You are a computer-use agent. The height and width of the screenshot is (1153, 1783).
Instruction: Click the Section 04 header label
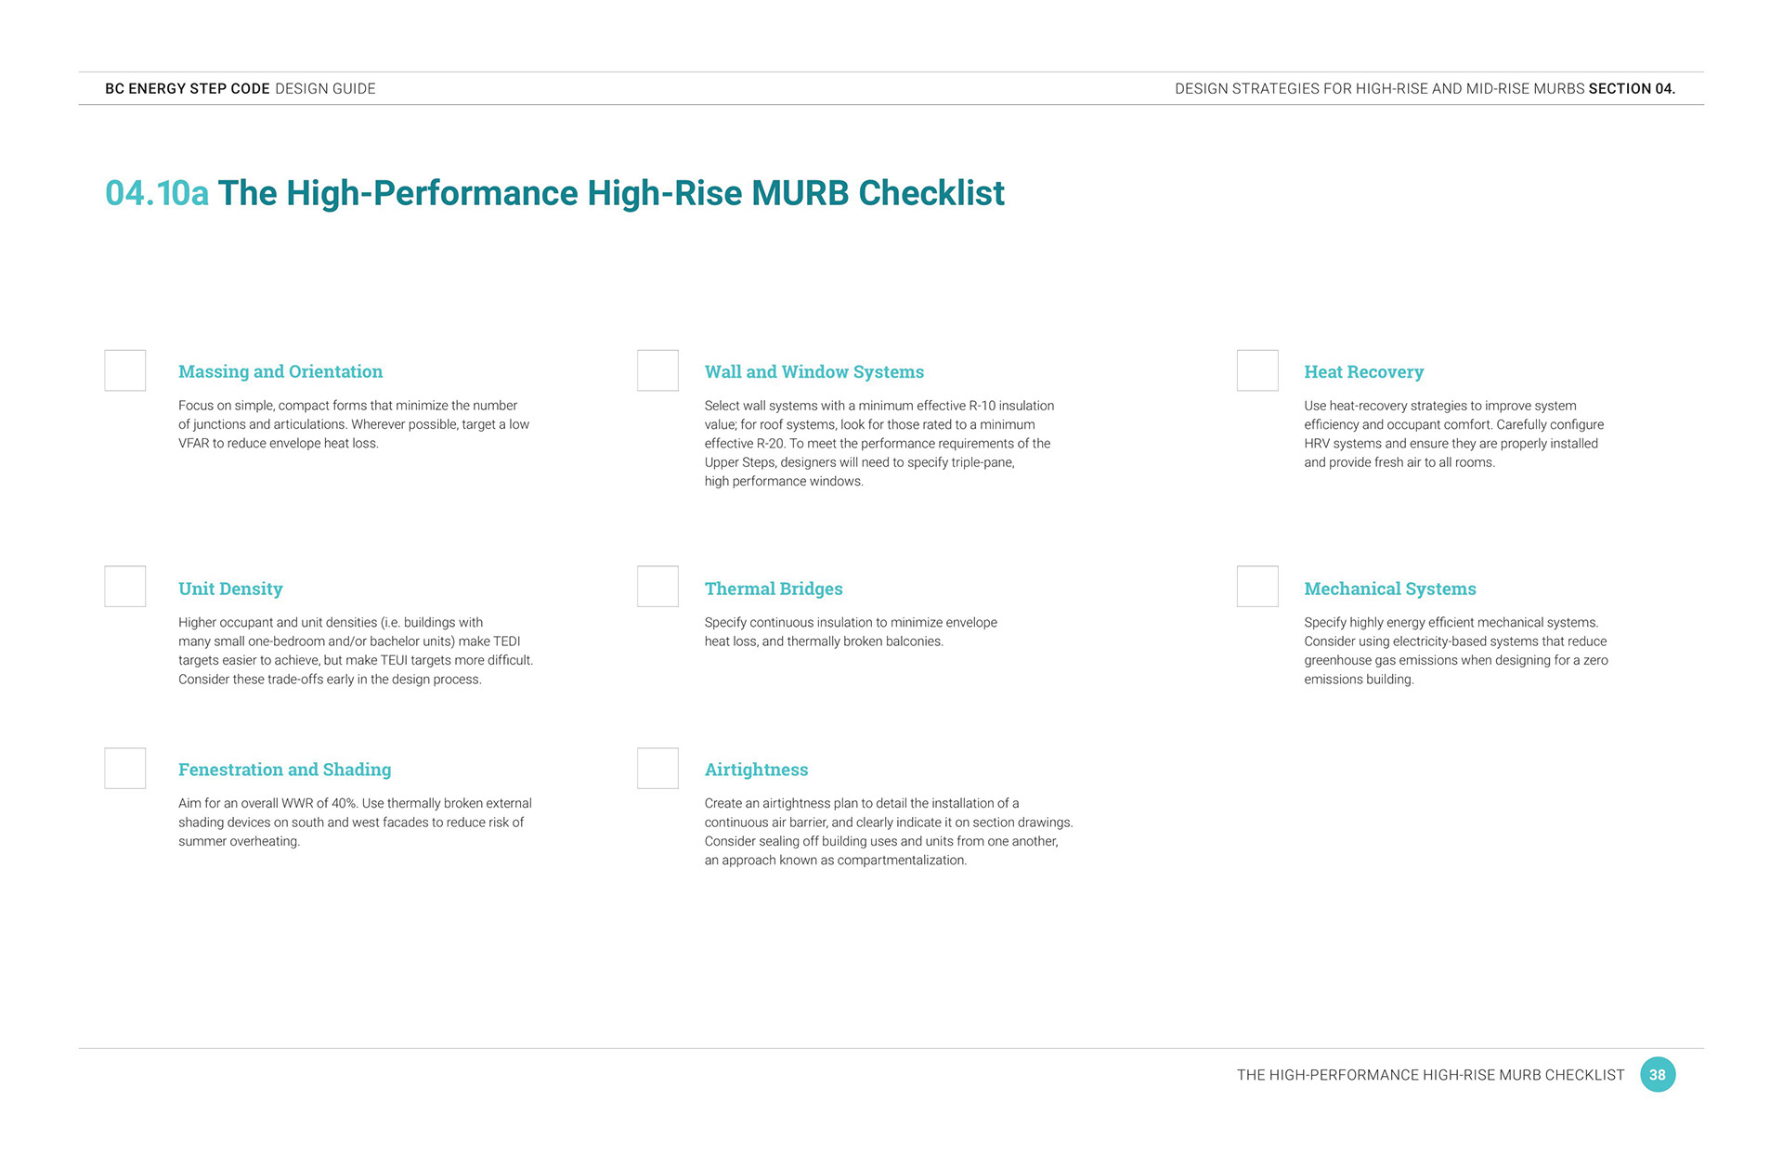coord(1632,88)
